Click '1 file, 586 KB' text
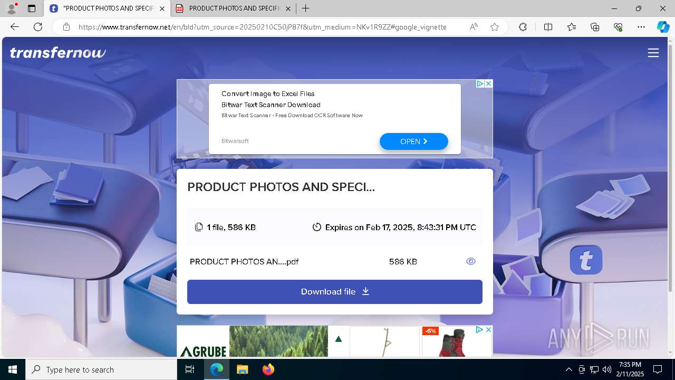 tap(231, 227)
